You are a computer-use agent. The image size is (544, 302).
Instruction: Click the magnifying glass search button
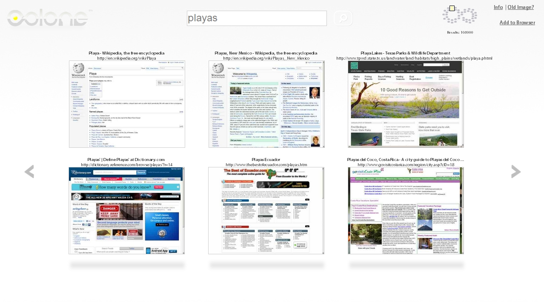tap(343, 18)
